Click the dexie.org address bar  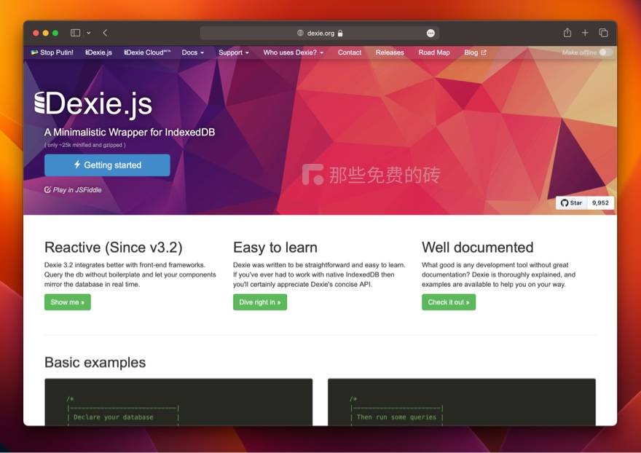[x=320, y=33]
